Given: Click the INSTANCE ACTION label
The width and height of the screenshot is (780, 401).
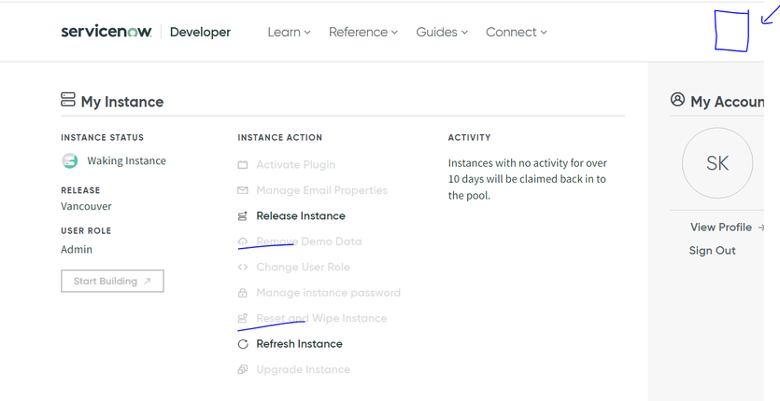Looking at the screenshot, I should tap(279, 138).
